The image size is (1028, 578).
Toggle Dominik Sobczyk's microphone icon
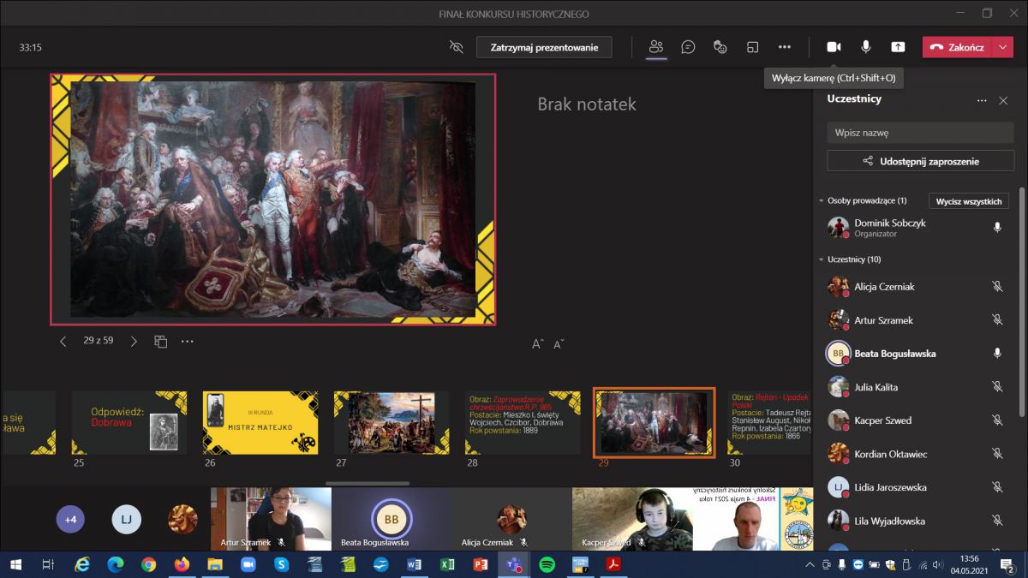[997, 227]
